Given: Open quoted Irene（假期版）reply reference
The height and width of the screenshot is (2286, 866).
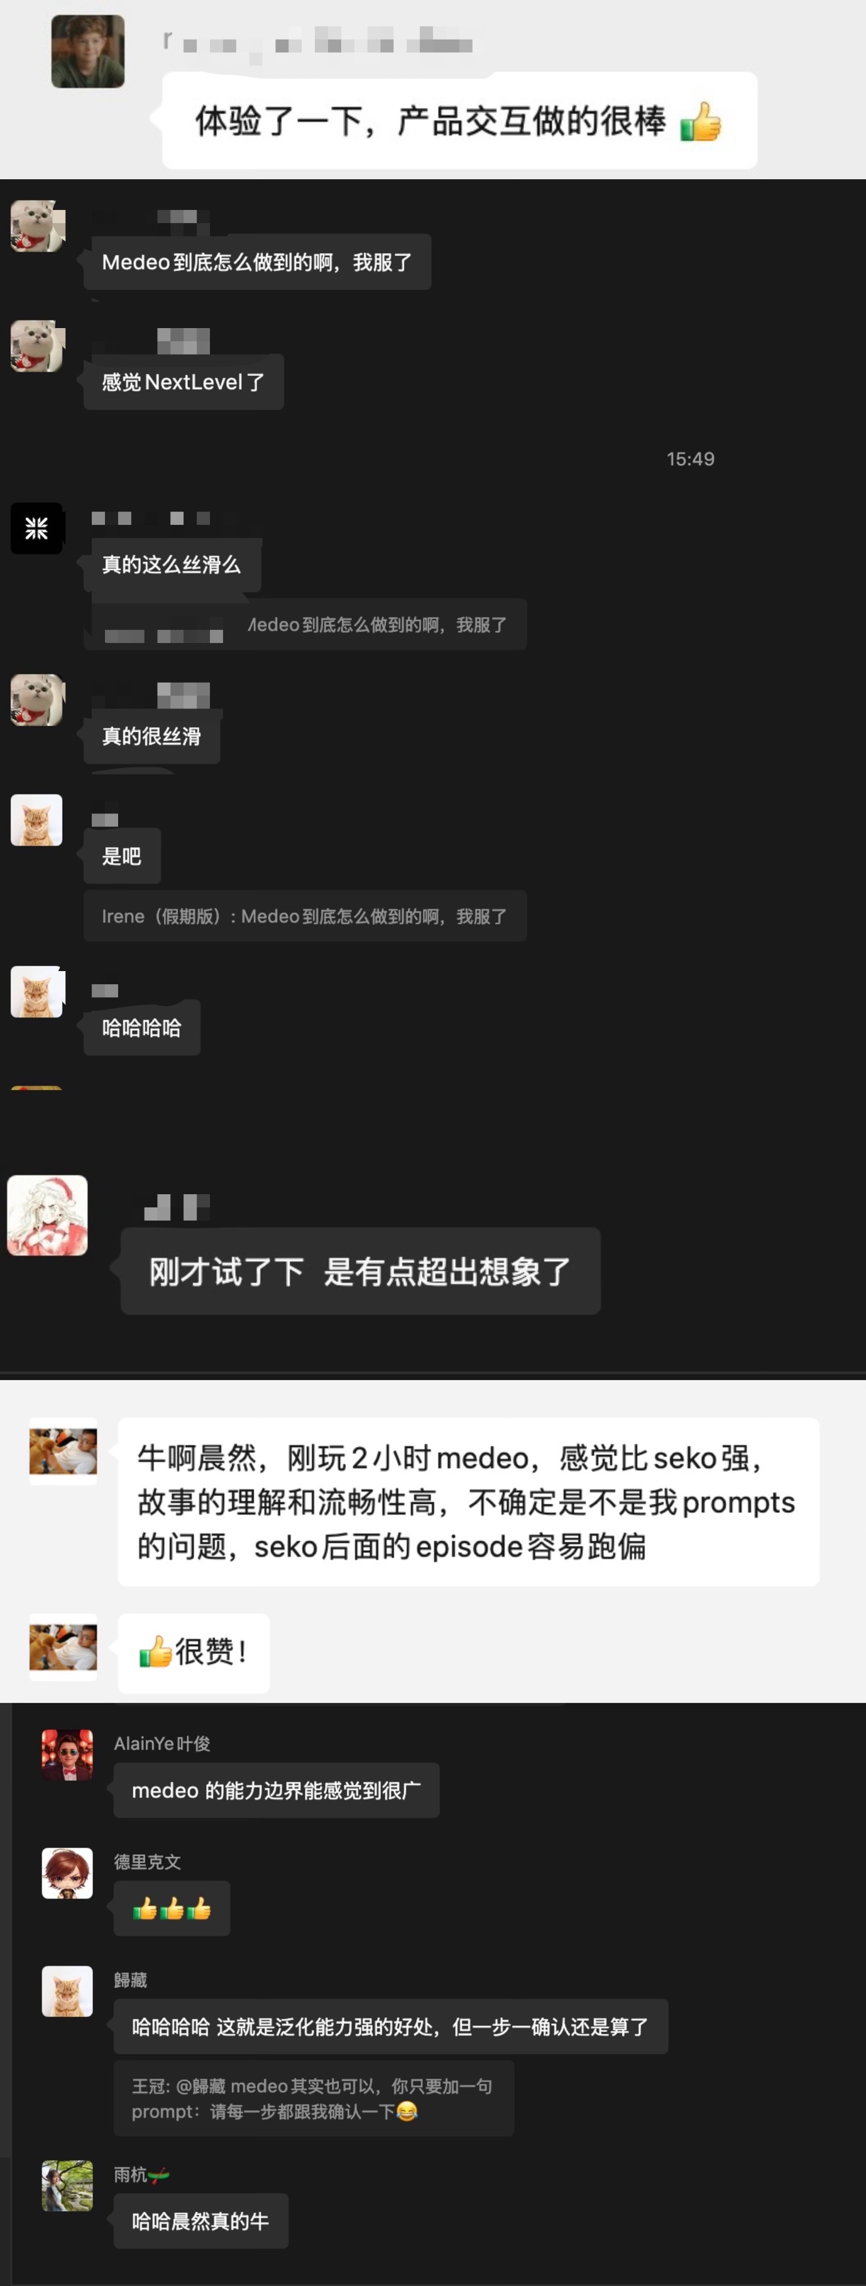Looking at the screenshot, I should 304,916.
